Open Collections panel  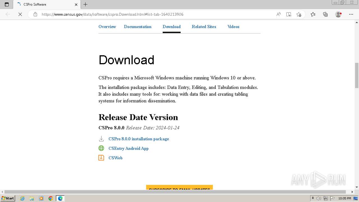point(325,14)
